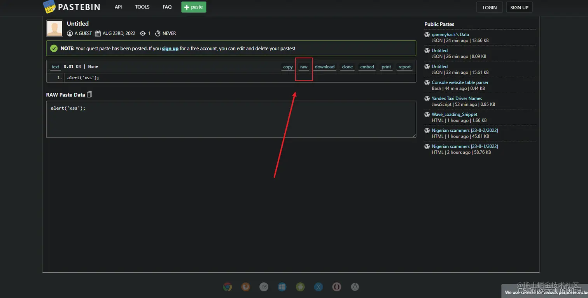Click globe icon of Untitled paste 33 min ago
This screenshot has width=588, height=298.
coord(427,66)
